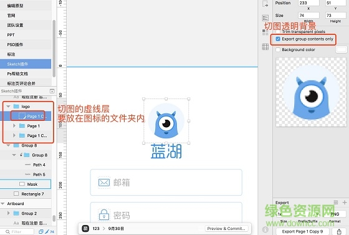349x235 pixels.
Task: Select the PSD插件 page
Action: [26, 44]
